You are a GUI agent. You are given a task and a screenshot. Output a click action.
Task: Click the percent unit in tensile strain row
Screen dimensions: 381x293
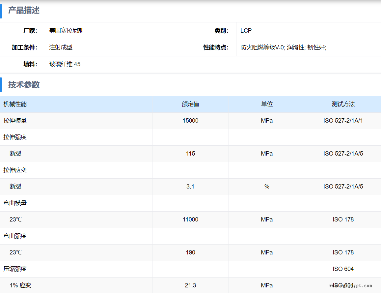267,187
